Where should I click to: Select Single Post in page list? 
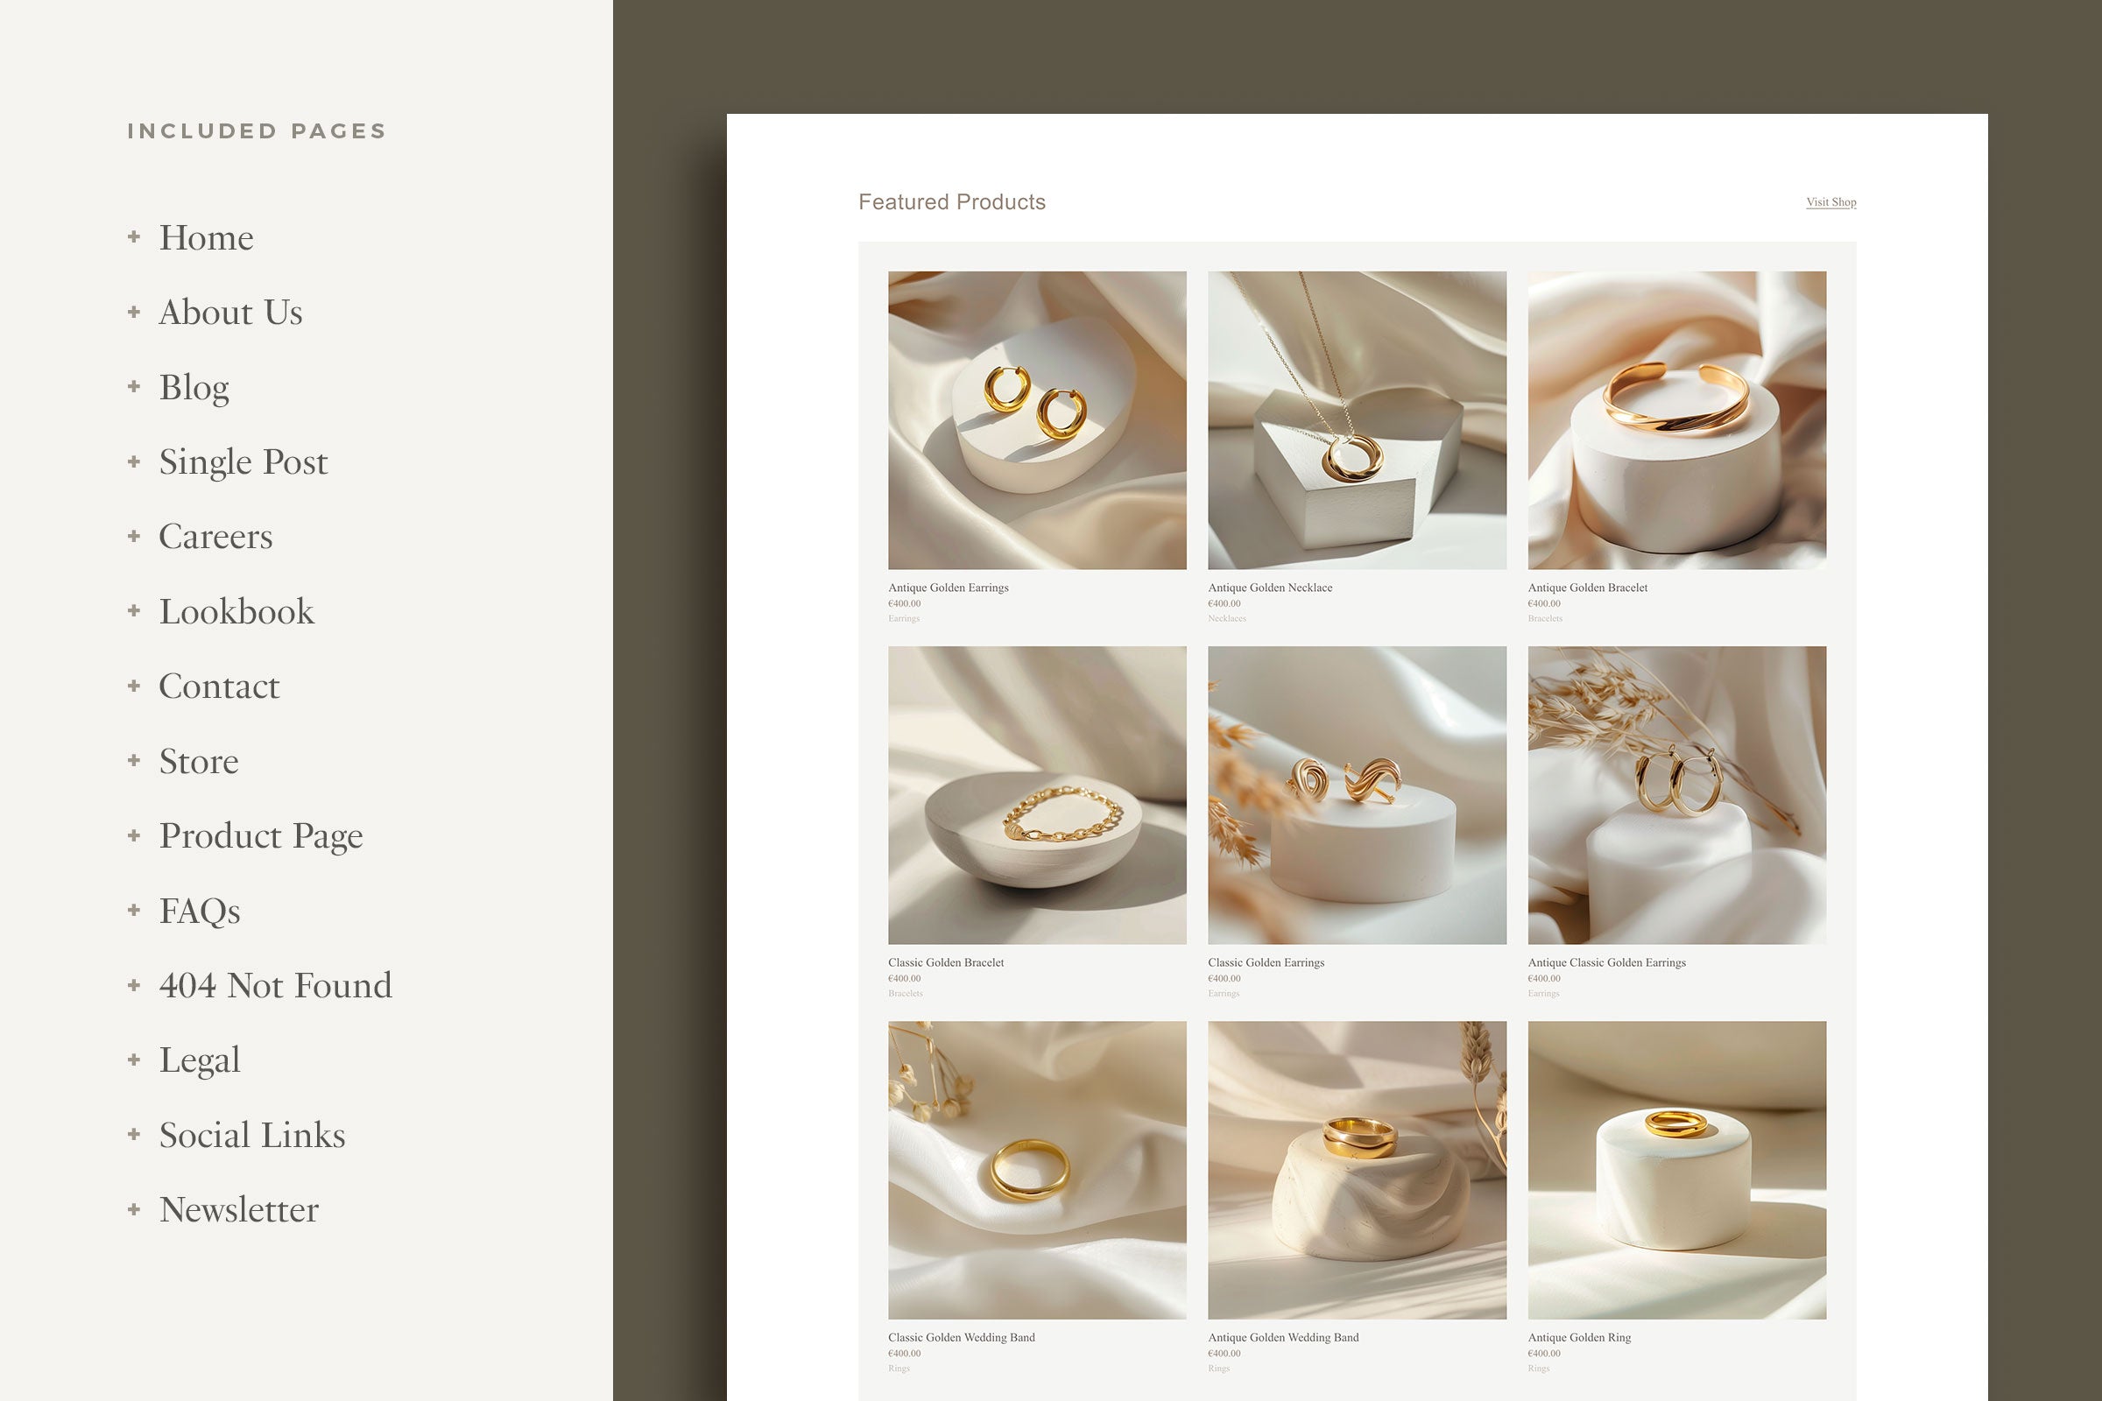243,462
